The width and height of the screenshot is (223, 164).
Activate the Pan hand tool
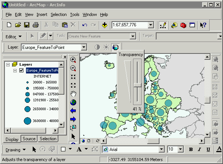[73, 94]
